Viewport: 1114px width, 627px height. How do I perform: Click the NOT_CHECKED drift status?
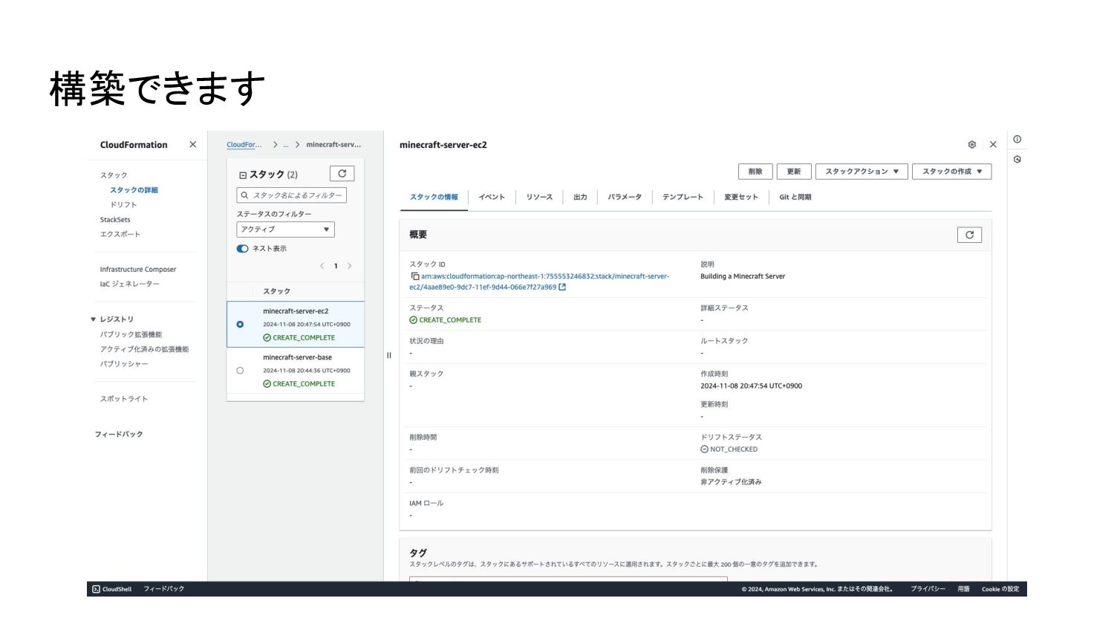[x=729, y=449]
